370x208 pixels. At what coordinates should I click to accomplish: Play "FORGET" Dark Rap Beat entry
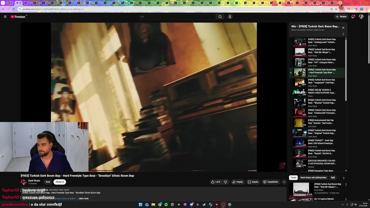317,143
